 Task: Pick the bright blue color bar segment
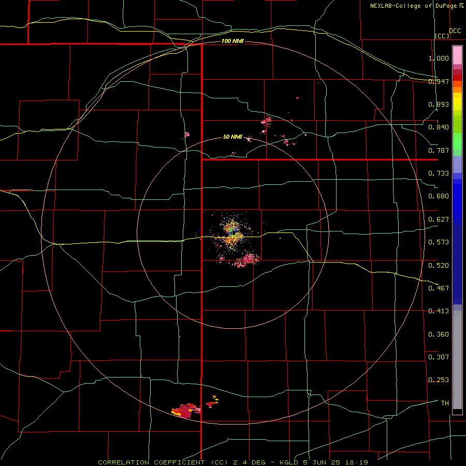pyautogui.click(x=457, y=202)
